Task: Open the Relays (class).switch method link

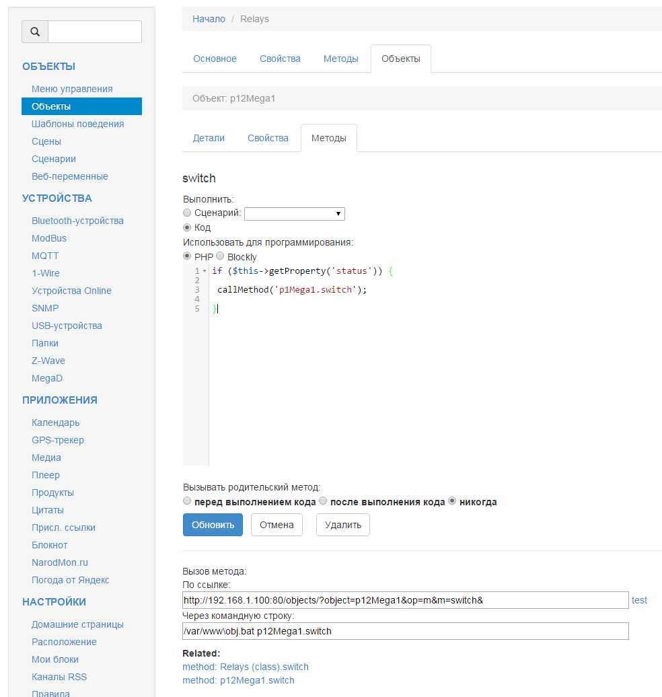Action: [x=246, y=667]
